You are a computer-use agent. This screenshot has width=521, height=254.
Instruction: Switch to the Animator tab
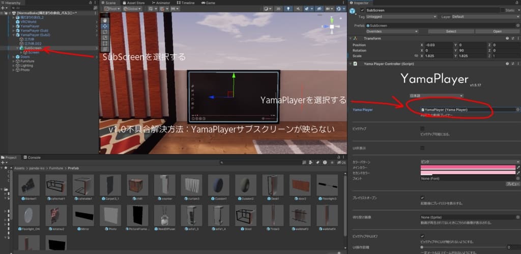pyautogui.click(x=160, y=3)
